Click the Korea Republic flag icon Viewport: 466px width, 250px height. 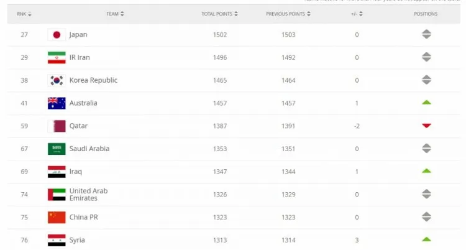coord(57,80)
